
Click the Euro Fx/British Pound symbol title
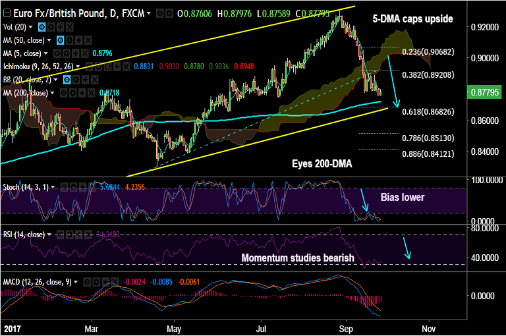point(79,13)
